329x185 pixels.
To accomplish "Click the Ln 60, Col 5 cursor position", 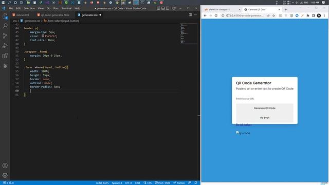I will point(102,183).
